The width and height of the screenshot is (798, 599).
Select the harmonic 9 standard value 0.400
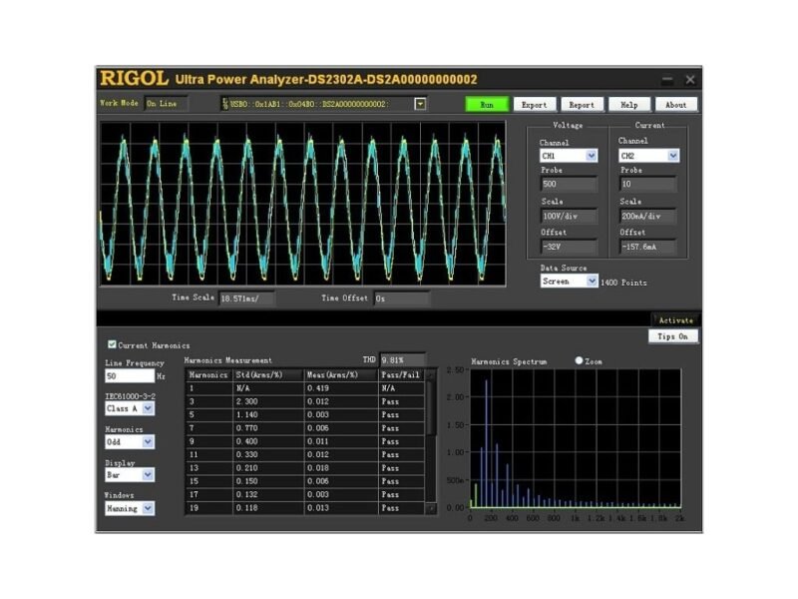267,441
